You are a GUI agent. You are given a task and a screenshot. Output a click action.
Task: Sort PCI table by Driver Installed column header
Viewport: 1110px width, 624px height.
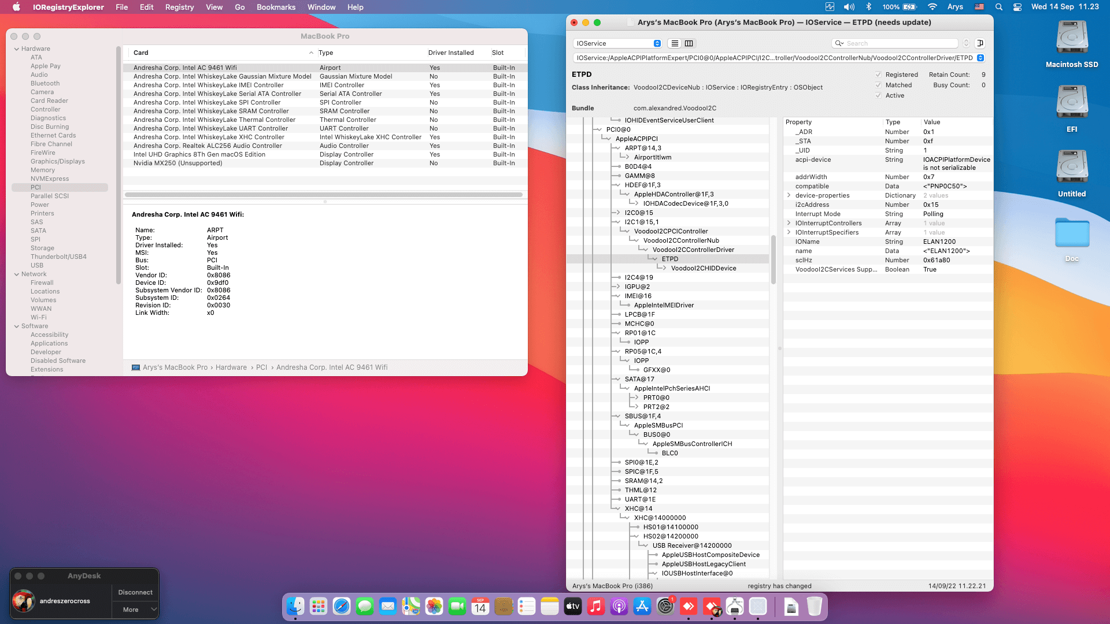(451, 53)
